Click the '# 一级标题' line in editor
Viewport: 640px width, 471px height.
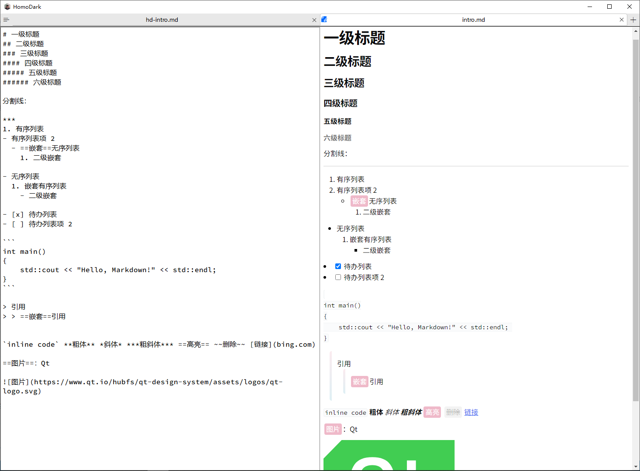(21, 34)
